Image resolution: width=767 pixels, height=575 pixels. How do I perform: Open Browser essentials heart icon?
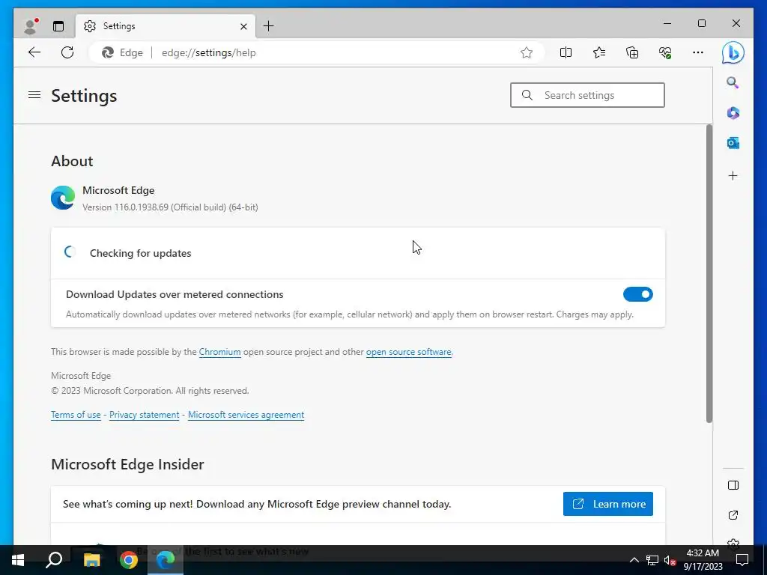(x=665, y=52)
